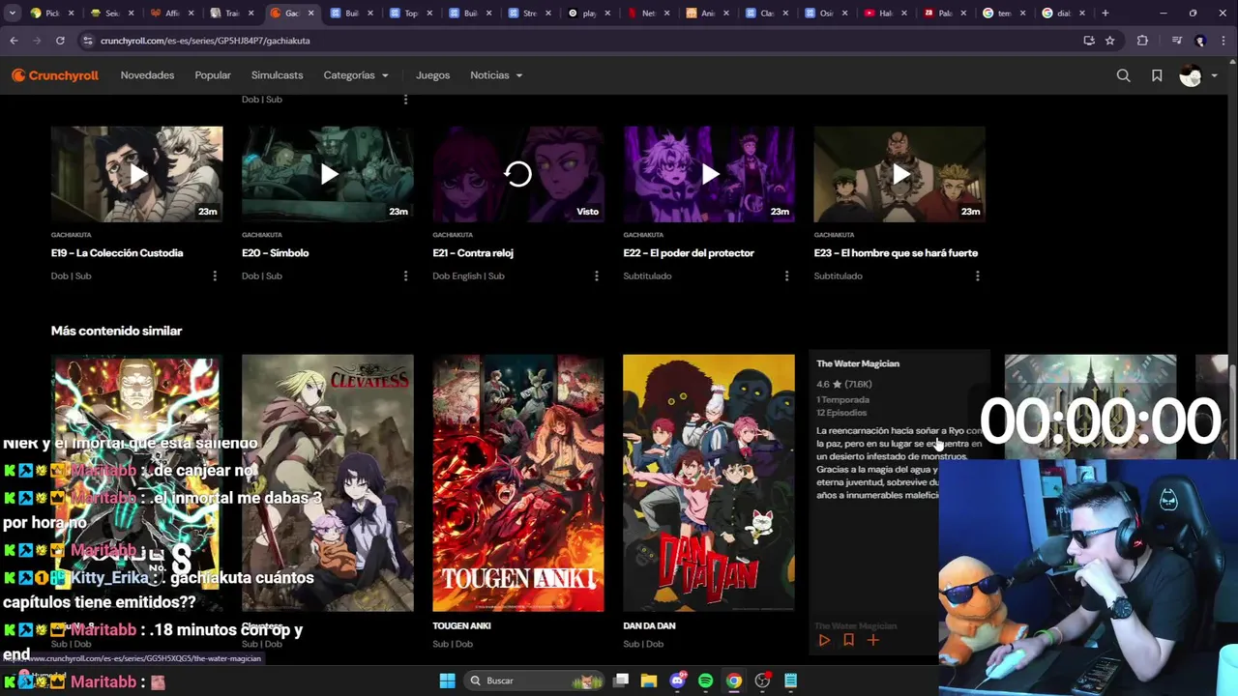The image size is (1238, 696).
Task: Open the Dan Da Dan series poster
Action: point(709,482)
